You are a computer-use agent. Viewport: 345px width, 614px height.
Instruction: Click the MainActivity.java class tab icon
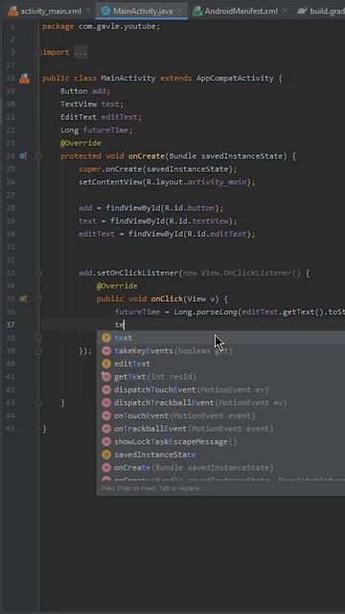coord(105,11)
